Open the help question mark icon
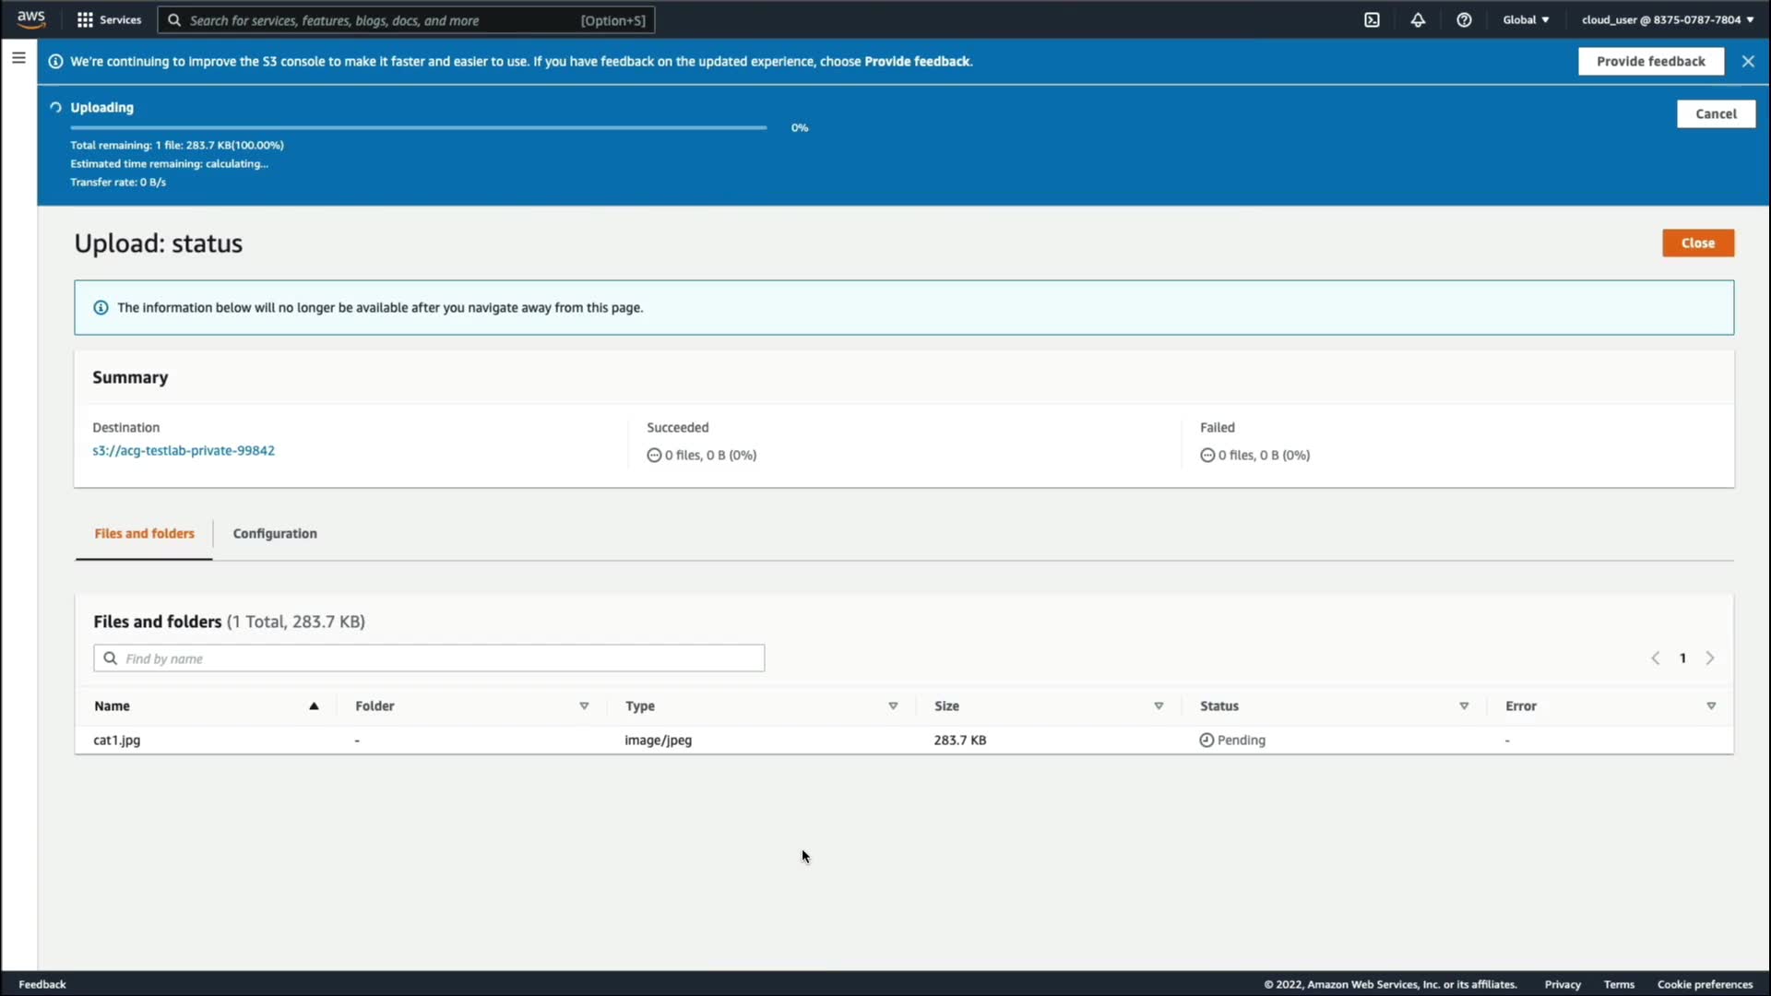The width and height of the screenshot is (1771, 996). pos(1464,19)
